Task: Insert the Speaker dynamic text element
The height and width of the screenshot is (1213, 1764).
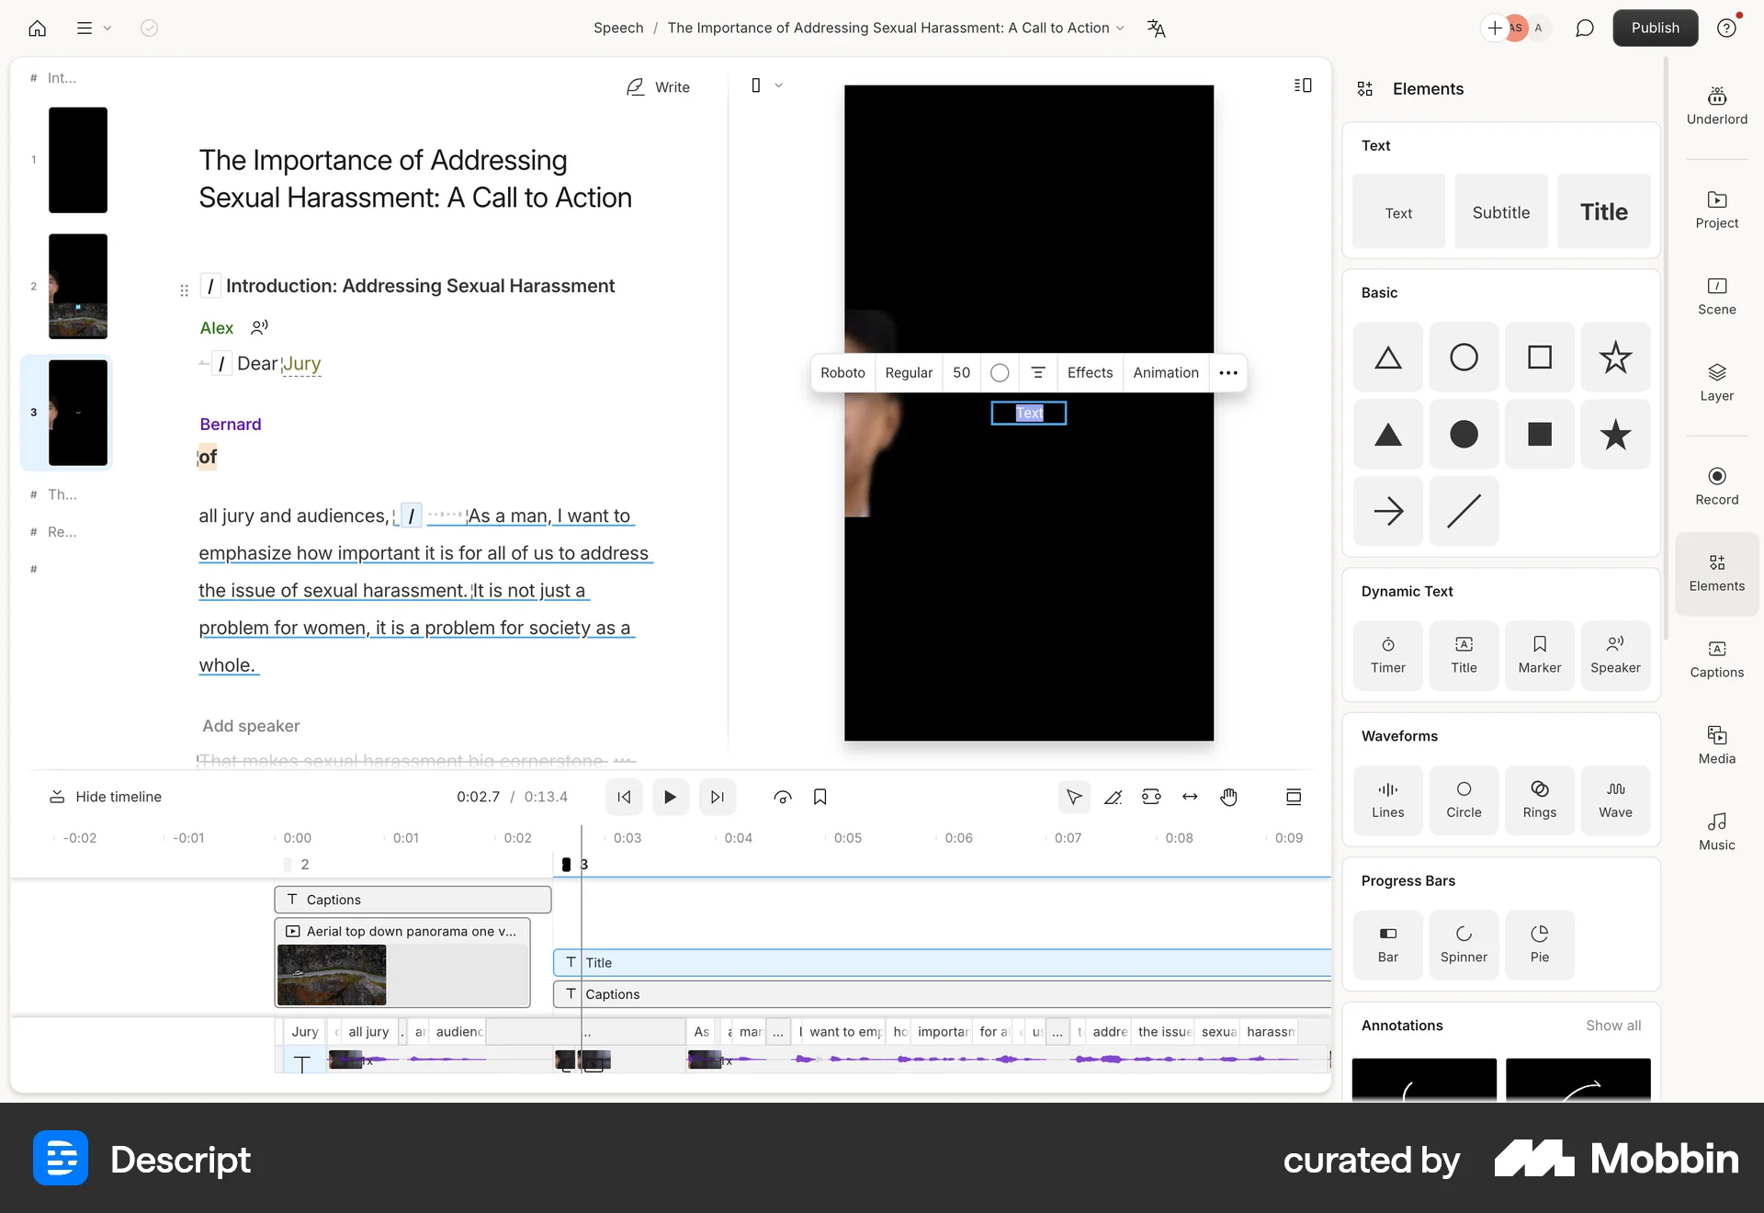Action: pos(1616,654)
